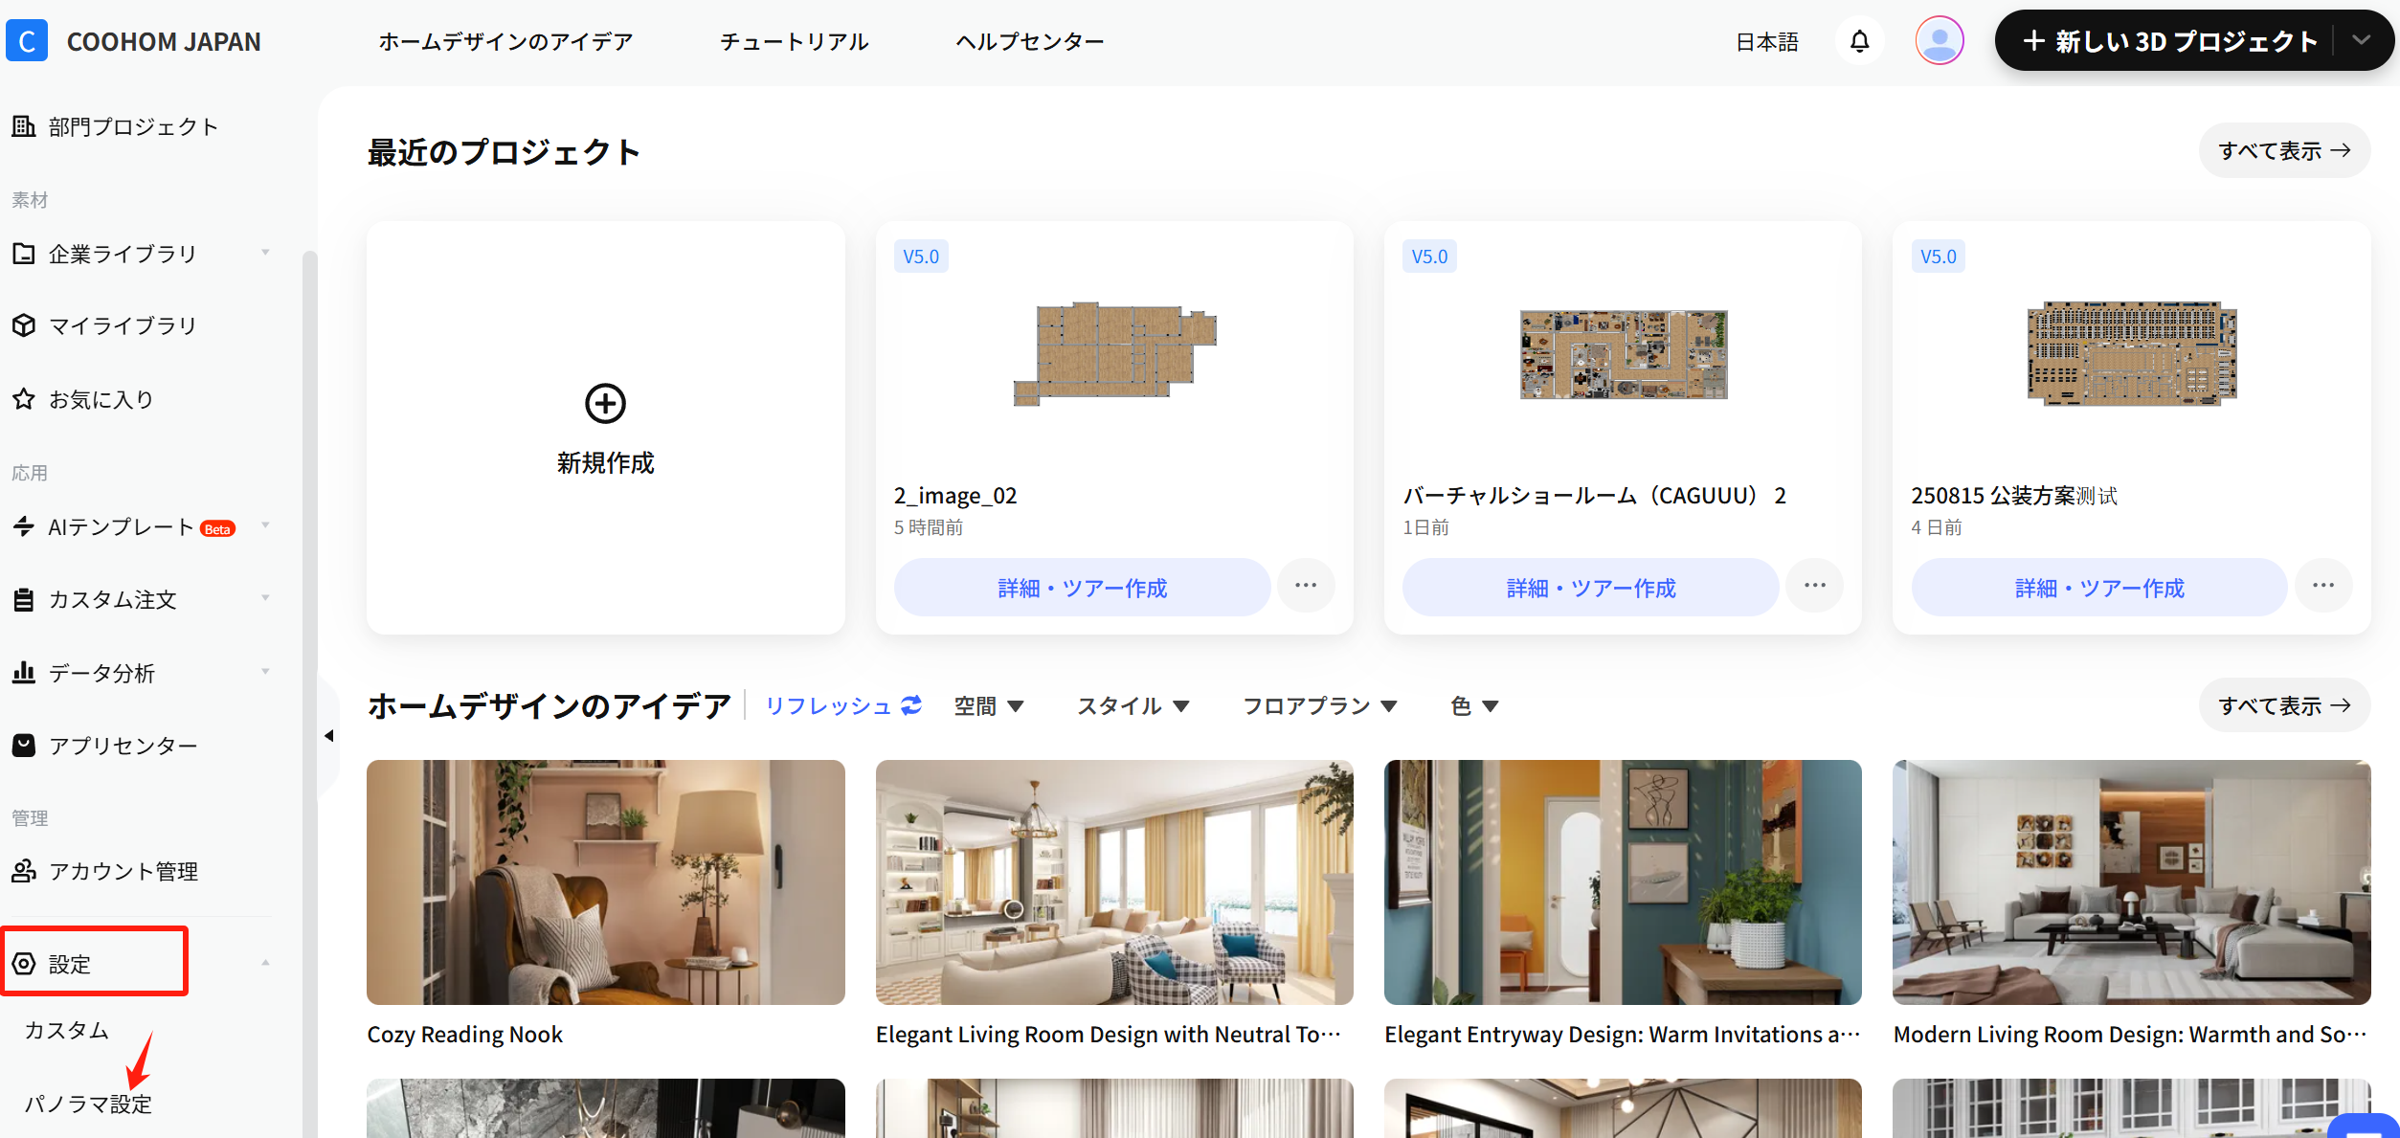Viewport: 2400px width, 1138px height.
Task: Open the Modern Living Room Design image
Action: coord(2132,881)
